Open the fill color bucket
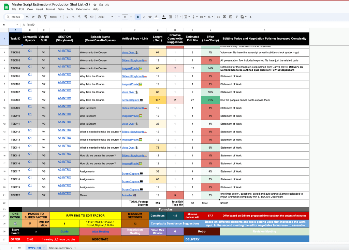The width and height of the screenshot is (349, 250). [164, 17]
